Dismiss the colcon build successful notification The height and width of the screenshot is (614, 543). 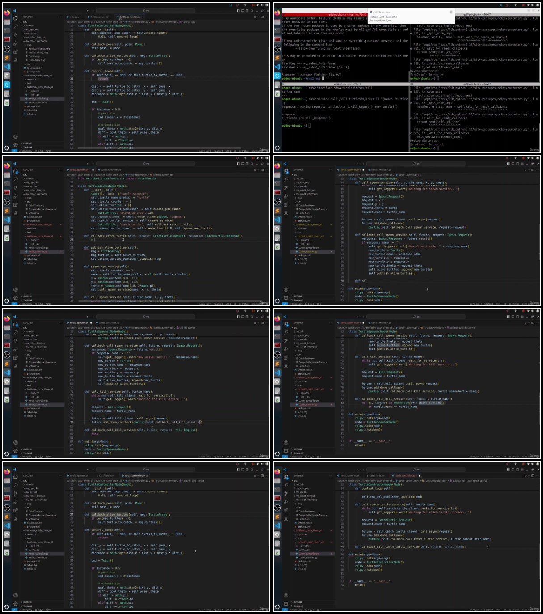pyautogui.click(x=450, y=12)
